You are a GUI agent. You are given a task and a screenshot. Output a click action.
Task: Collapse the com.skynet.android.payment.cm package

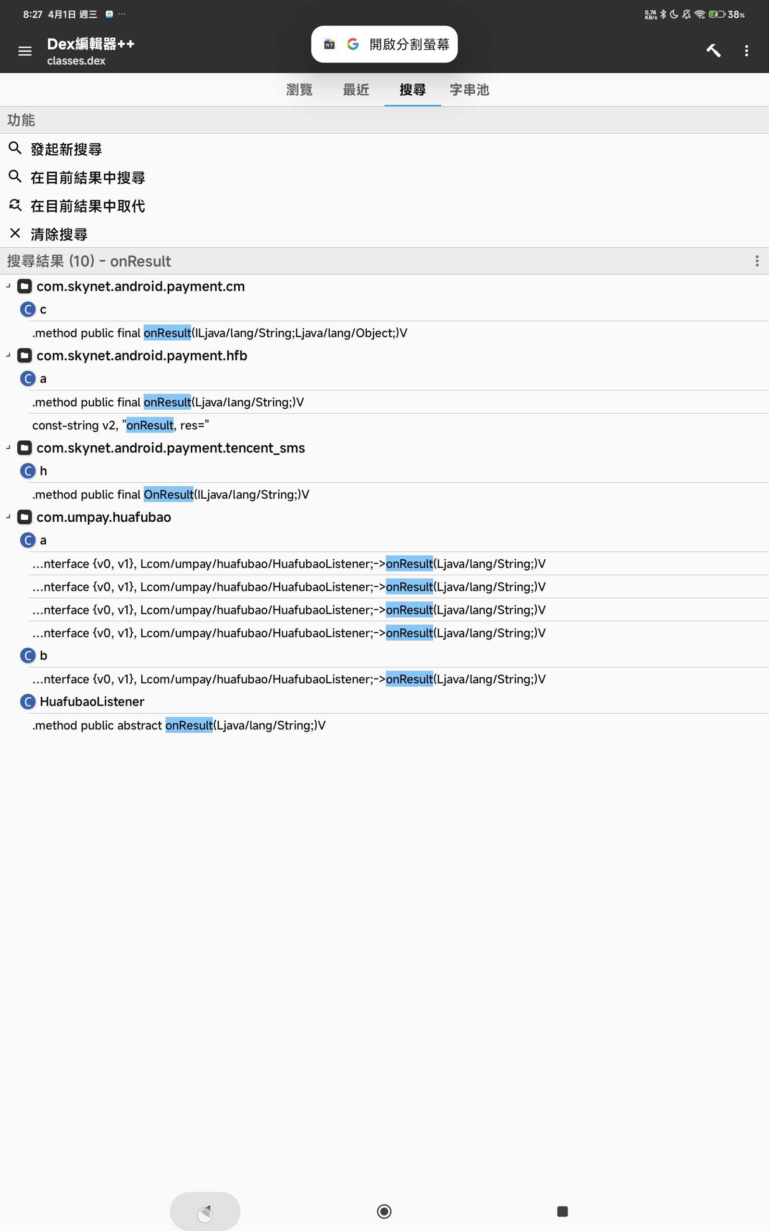[8, 287]
